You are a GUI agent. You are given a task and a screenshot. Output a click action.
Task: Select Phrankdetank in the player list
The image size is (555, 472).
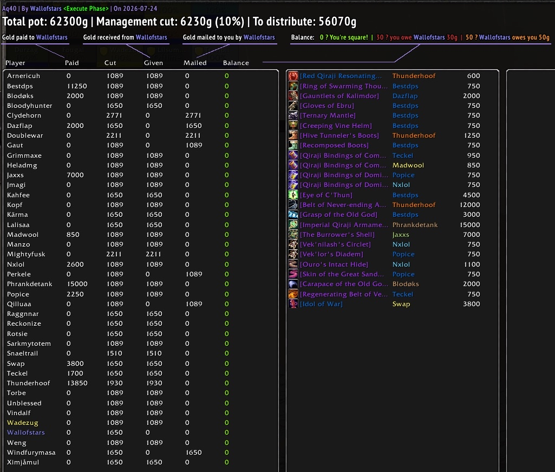29,284
